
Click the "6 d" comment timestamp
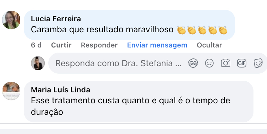coord(36,45)
